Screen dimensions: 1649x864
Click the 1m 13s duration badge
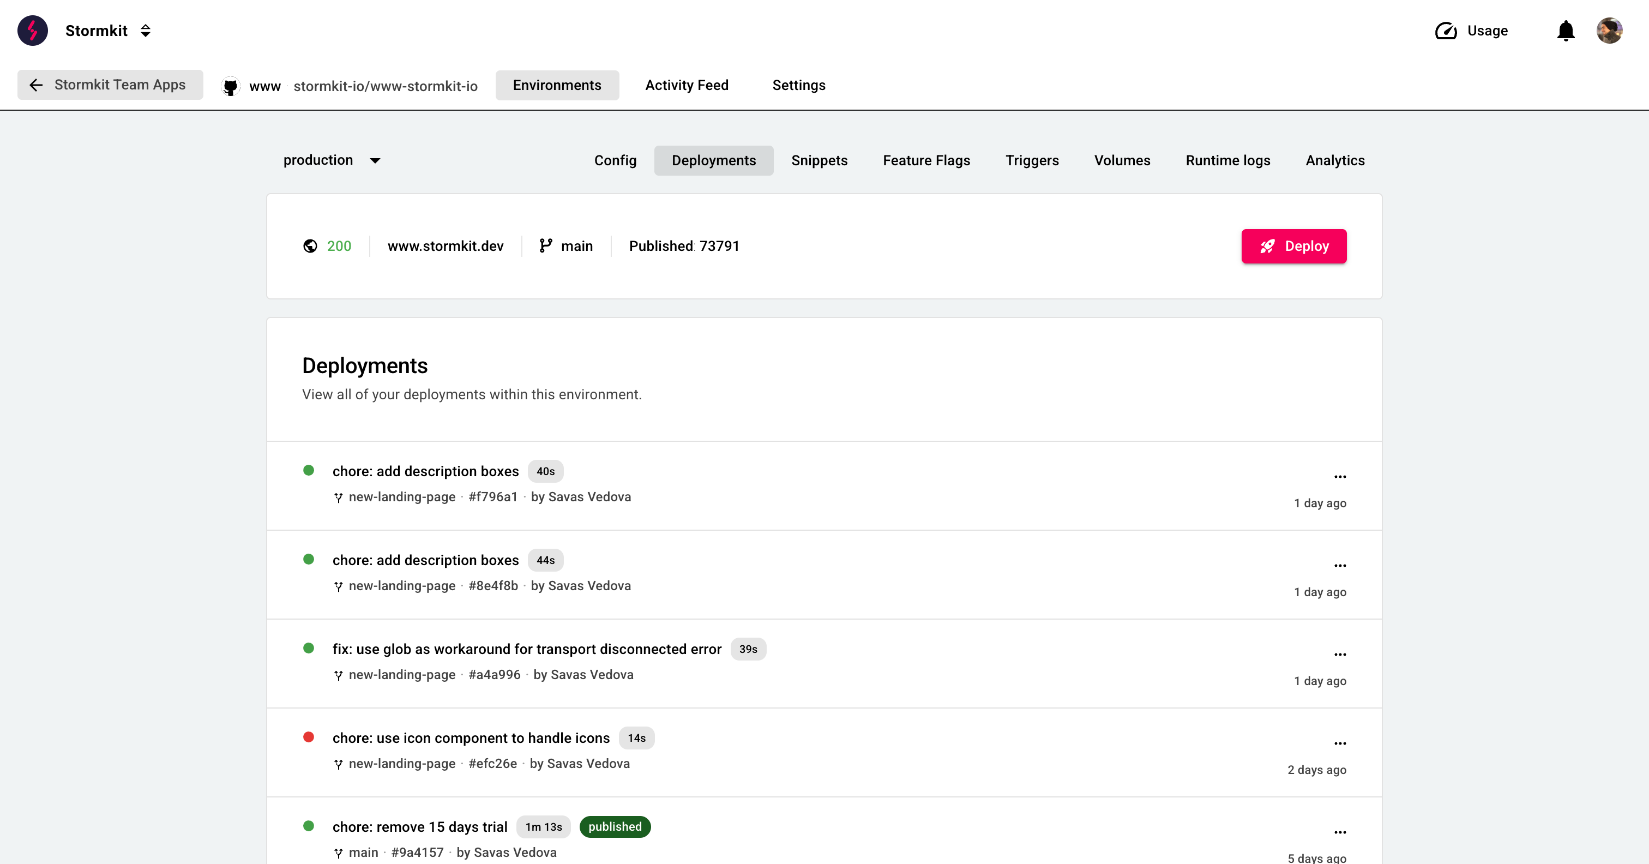pyautogui.click(x=543, y=827)
